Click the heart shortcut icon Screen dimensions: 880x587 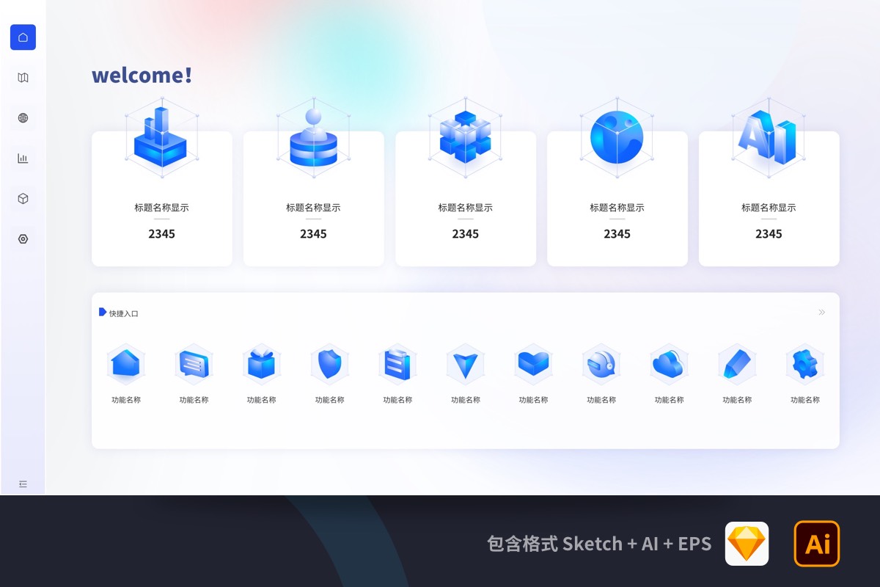click(533, 364)
